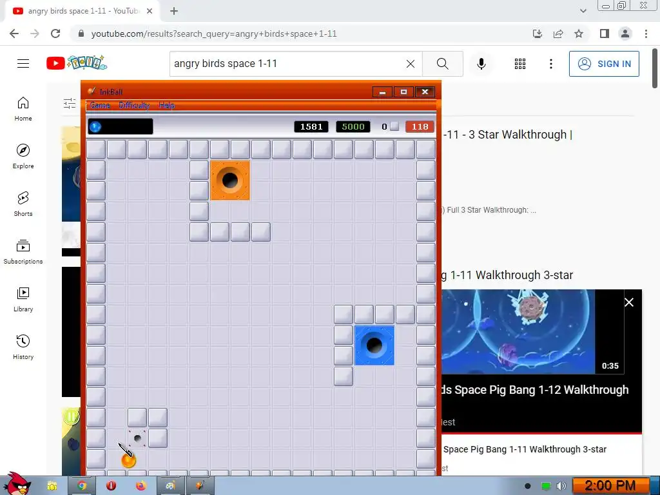The image size is (660, 495).
Task: Open the search Filters icon
Action: 70,103
